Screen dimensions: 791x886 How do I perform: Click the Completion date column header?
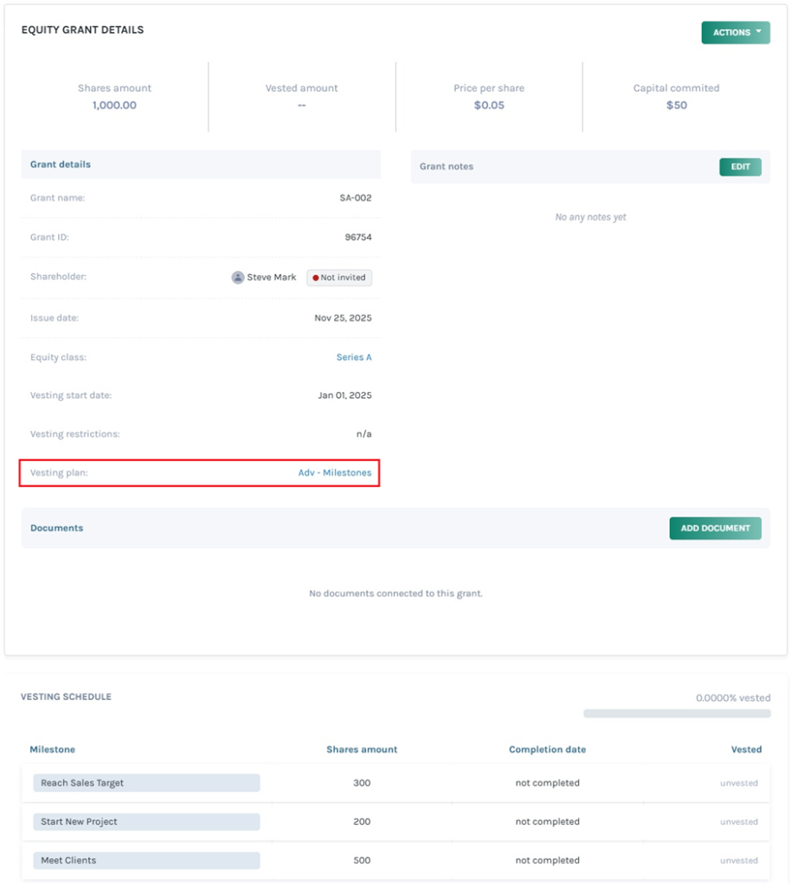point(547,749)
